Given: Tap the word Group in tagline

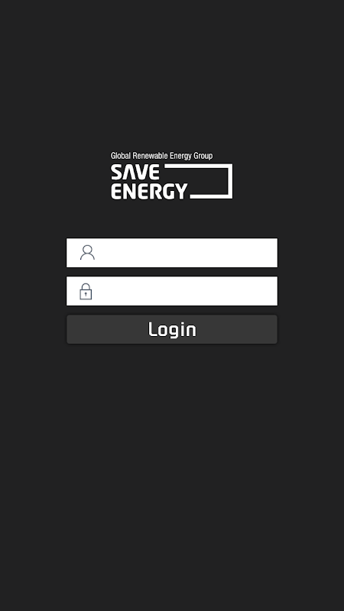Looking at the screenshot, I should 203,156.
